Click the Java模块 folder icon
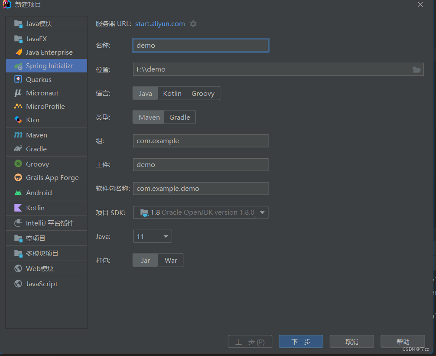436x356 pixels. point(18,24)
